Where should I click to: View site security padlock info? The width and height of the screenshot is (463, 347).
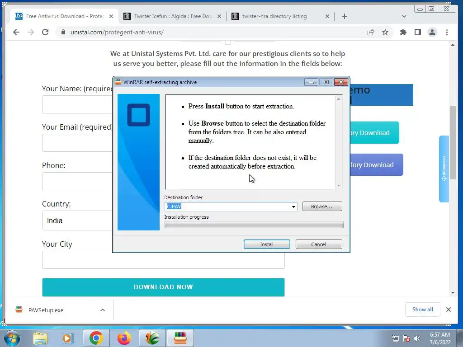pyautogui.click(x=63, y=32)
